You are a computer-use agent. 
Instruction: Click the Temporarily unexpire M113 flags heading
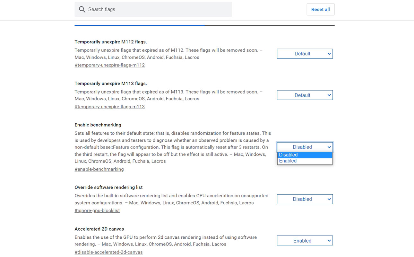tap(111, 84)
